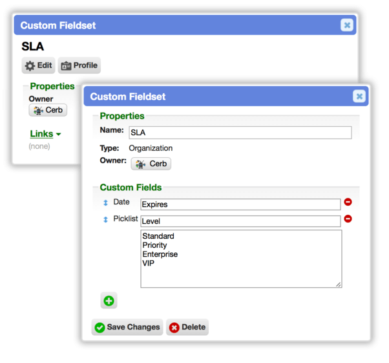Screen dimensions: 389x363
Task: Click the gear Edit button
Action: click(38, 65)
